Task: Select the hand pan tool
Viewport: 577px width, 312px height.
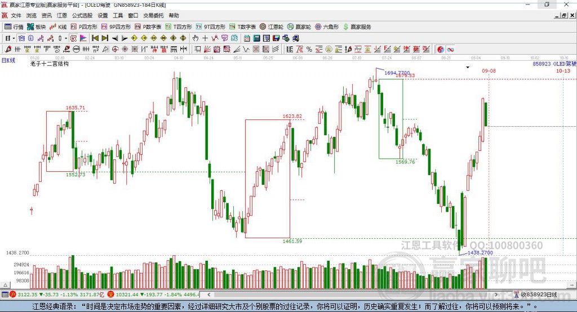Action: (x=196, y=38)
